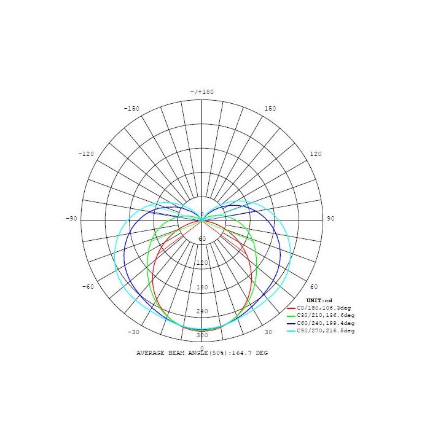Screen dimensions: 430x430
Task: Click the -90 angle label on left
Action: (x=71, y=219)
